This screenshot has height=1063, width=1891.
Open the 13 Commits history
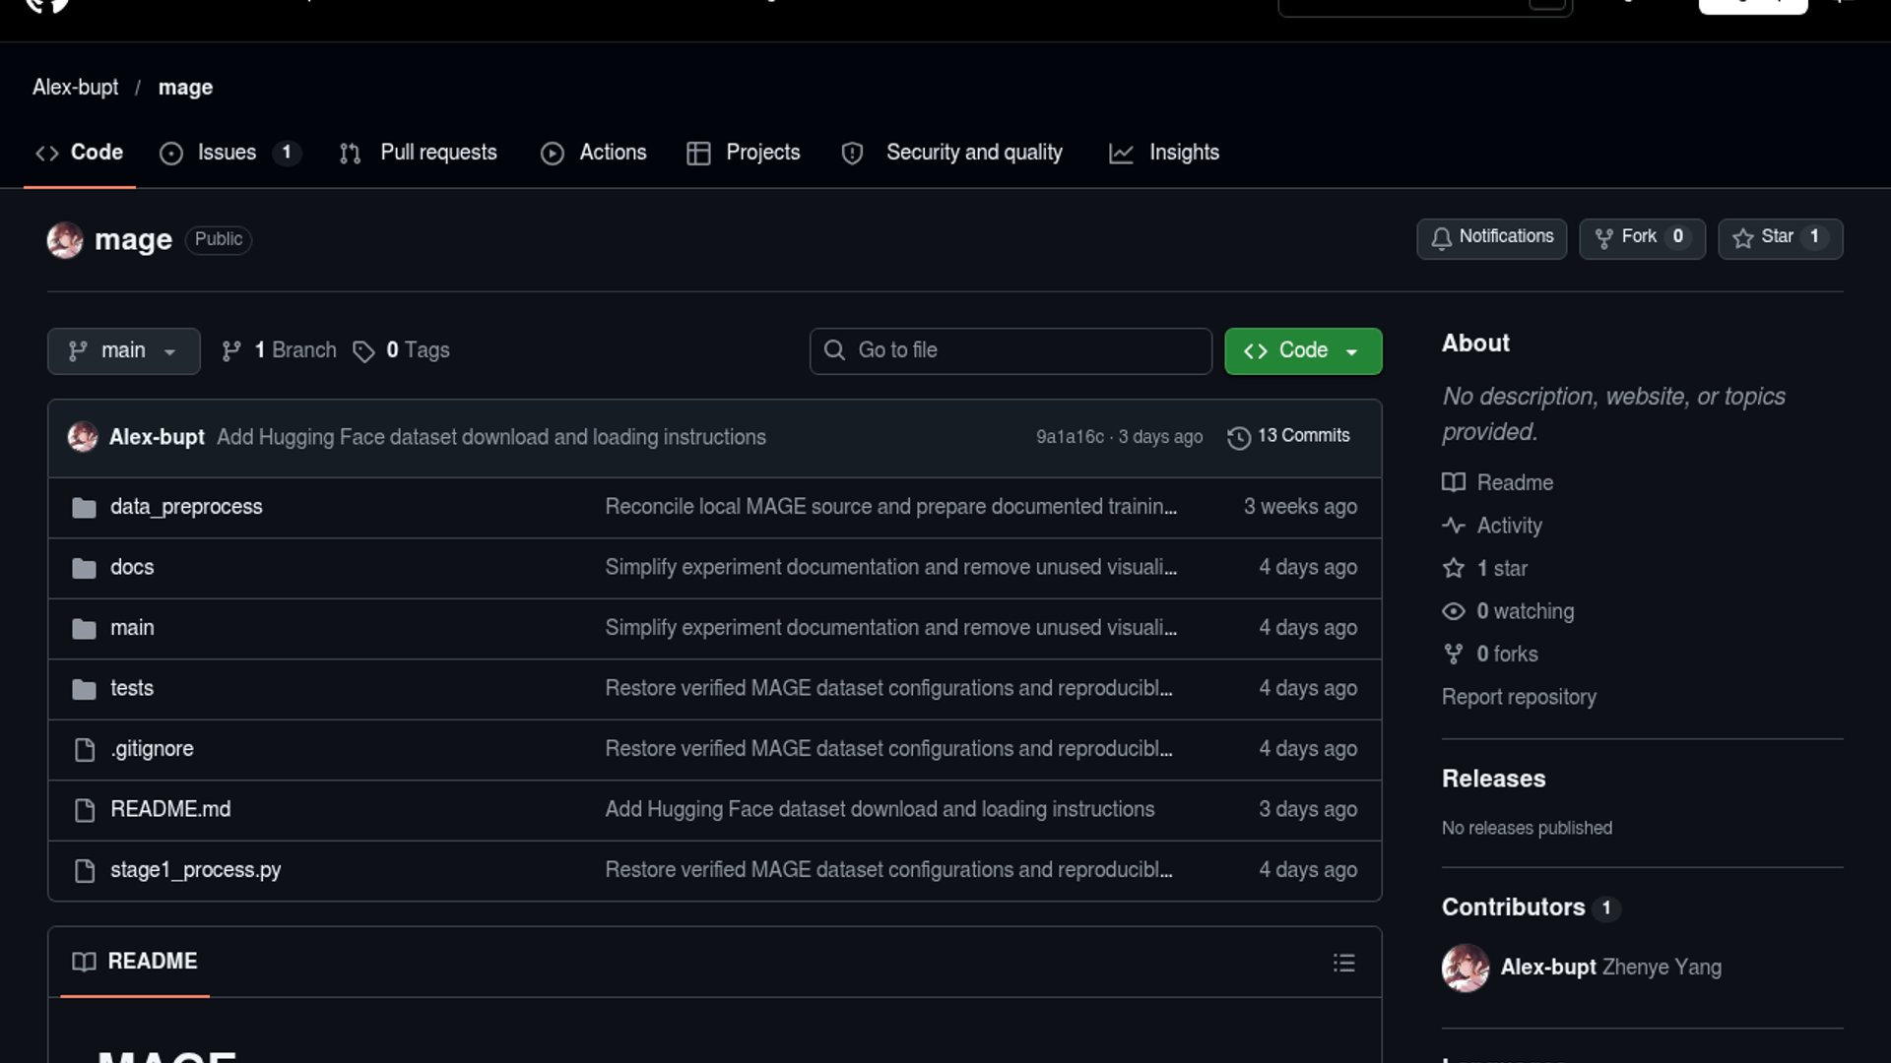click(x=1289, y=436)
